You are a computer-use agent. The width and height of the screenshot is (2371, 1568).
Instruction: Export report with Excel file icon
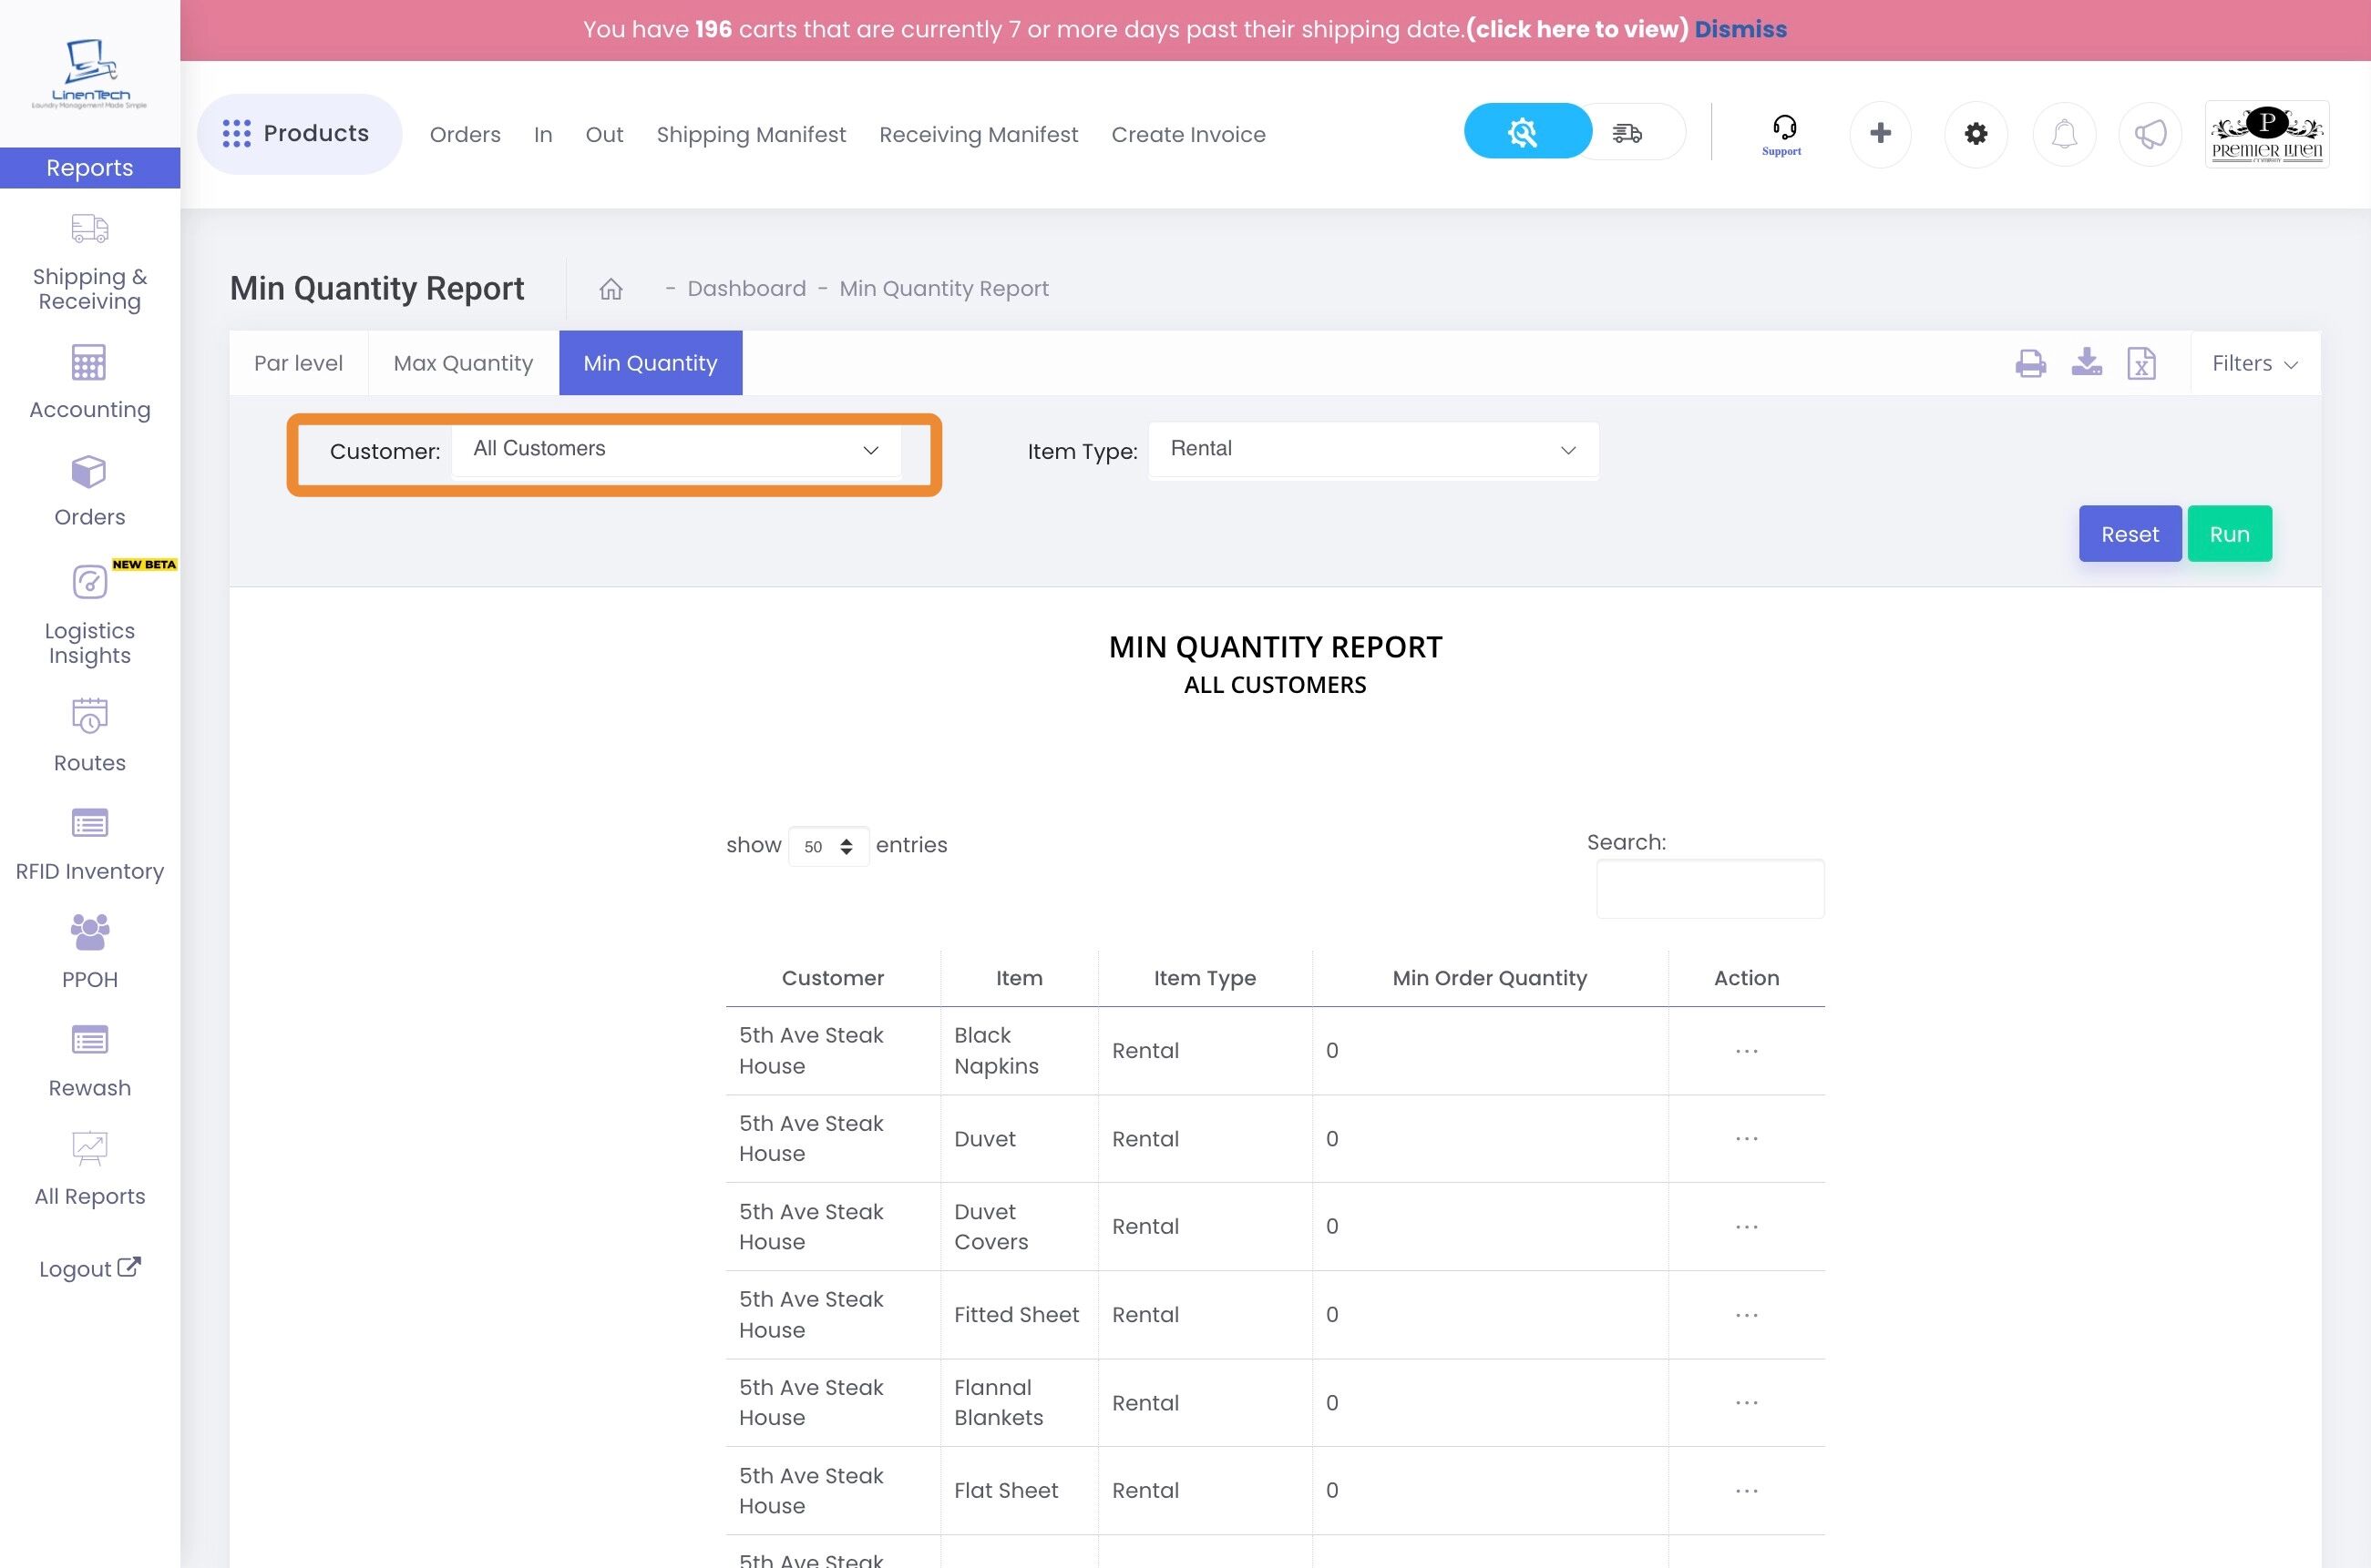coord(2140,363)
